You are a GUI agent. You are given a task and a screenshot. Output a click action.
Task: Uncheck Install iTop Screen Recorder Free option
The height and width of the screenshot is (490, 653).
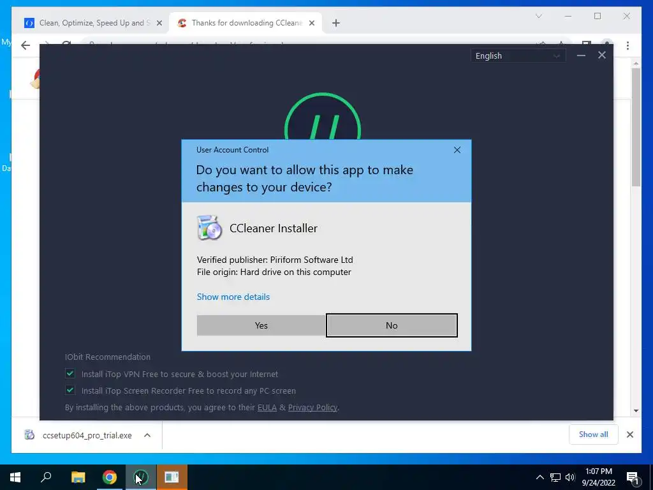pos(70,390)
